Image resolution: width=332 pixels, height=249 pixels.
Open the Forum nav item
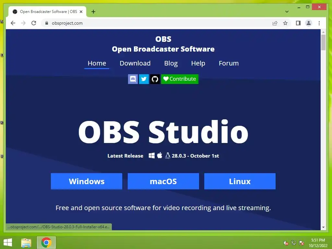(x=229, y=63)
